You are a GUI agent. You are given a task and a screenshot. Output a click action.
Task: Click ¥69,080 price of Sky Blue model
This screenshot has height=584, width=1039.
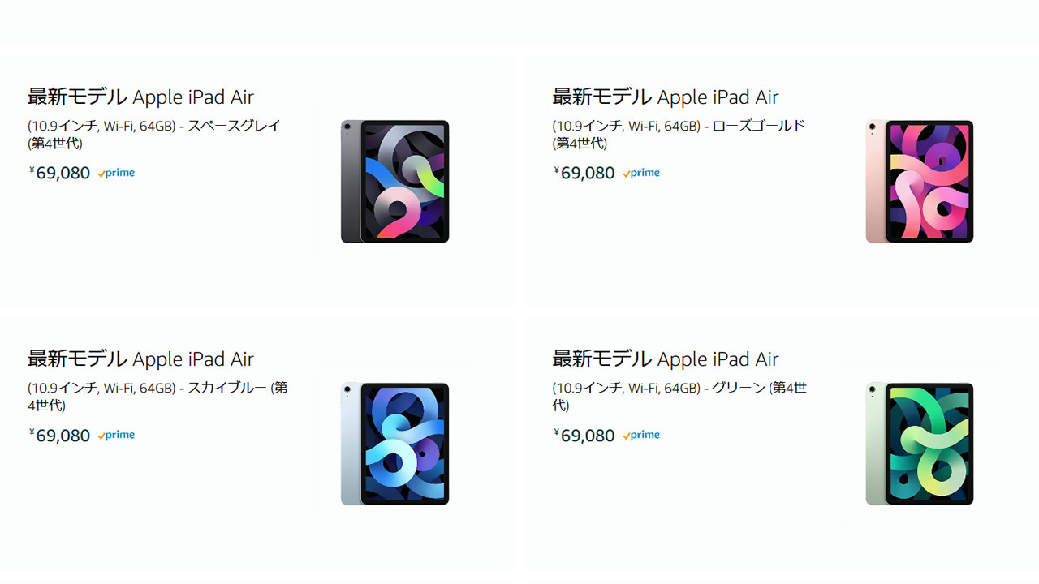tap(60, 435)
